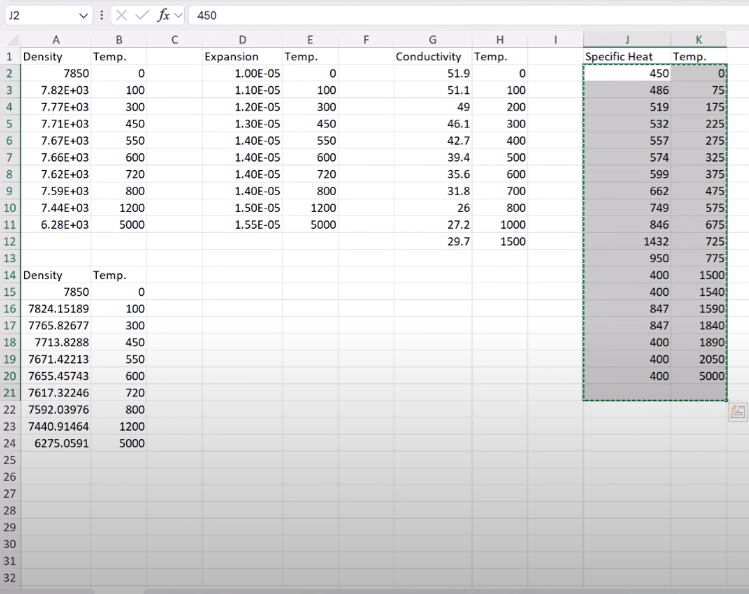749x594 pixels.
Task: Expand the chevron next to fx
Action: [x=178, y=16]
